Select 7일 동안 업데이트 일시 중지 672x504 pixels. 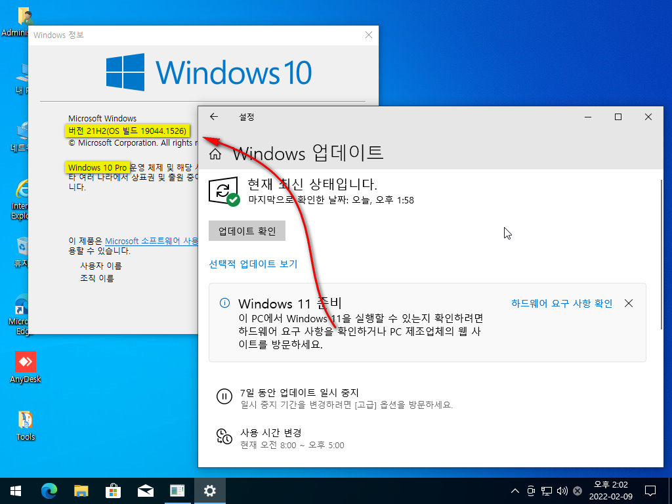pos(299,392)
